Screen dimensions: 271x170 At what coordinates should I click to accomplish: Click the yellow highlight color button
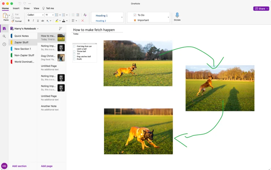pyautogui.click(x=57, y=21)
